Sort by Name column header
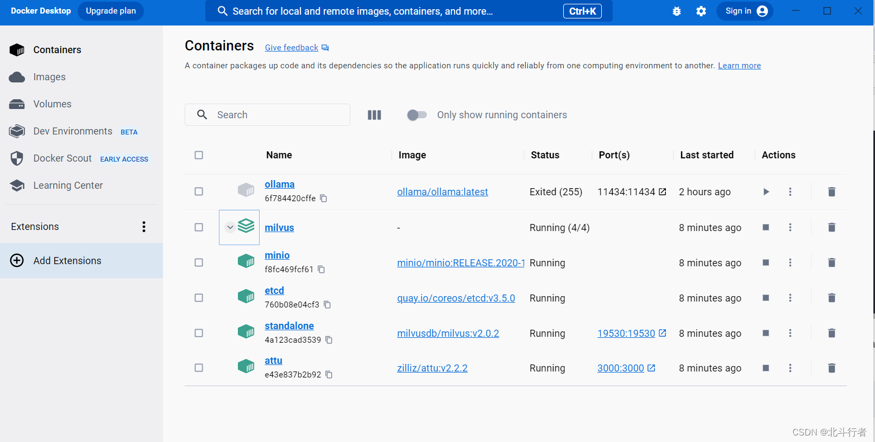The image size is (875, 442). click(279, 155)
